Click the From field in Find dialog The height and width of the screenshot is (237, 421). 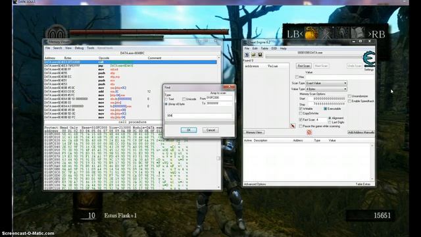(x=219, y=98)
